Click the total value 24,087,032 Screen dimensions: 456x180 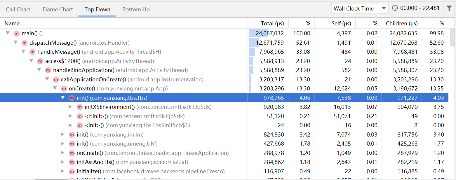pos(270,34)
